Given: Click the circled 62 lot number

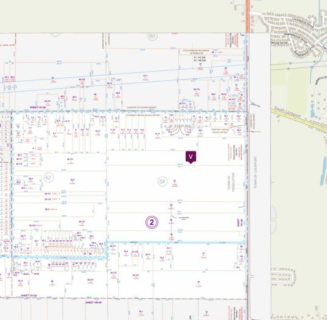Looking at the screenshot, I should pyautogui.click(x=48, y=177).
